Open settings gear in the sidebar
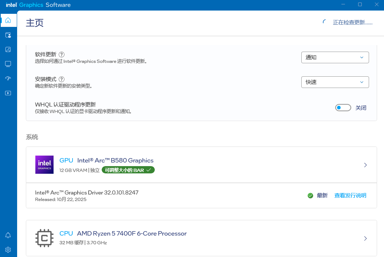The image size is (384, 257). pos(8,250)
